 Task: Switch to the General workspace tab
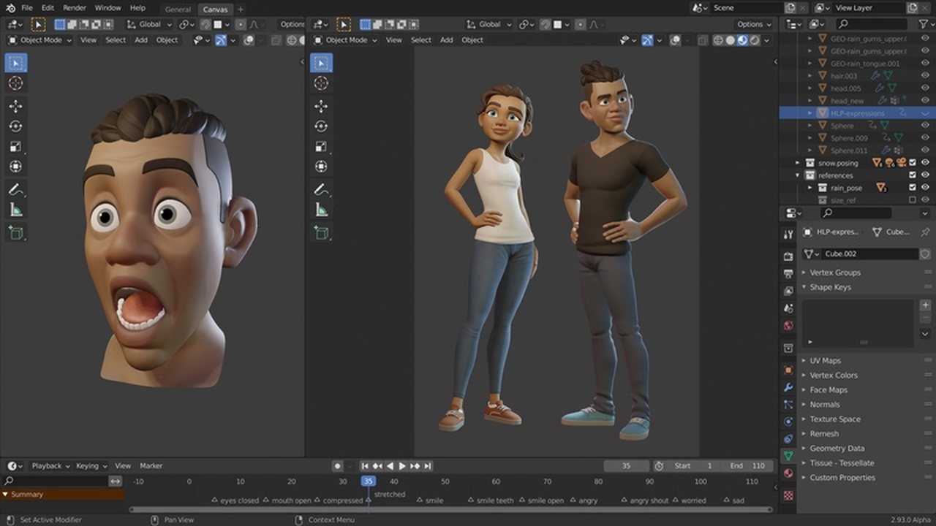pyautogui.click(x=178, y=9)
